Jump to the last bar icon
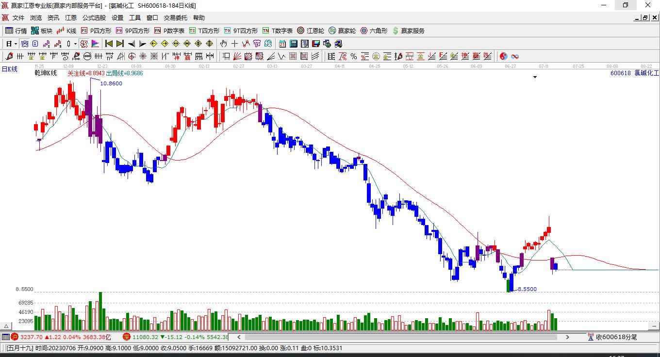 tap(120, 44)
